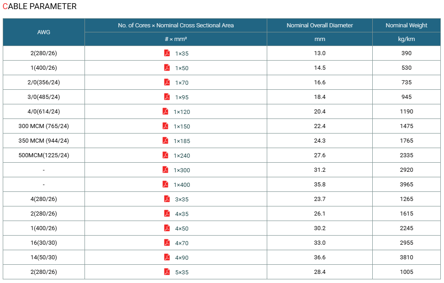Open the PDF icon for 1×300
The height and width of the screenshot is (283, 444).
click(165, 170)
